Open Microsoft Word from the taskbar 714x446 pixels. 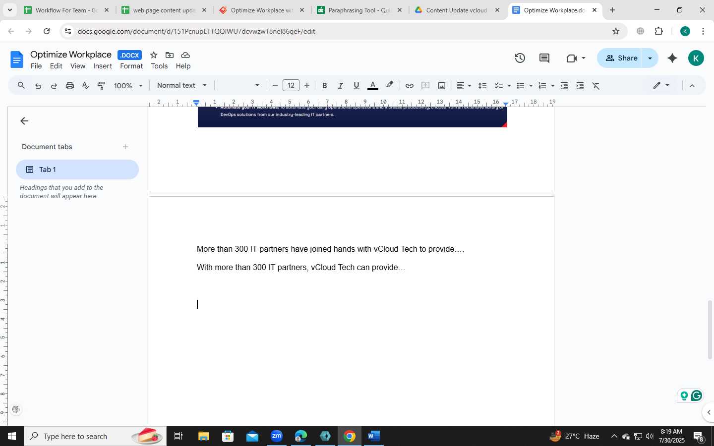click(x=374, y=436)
